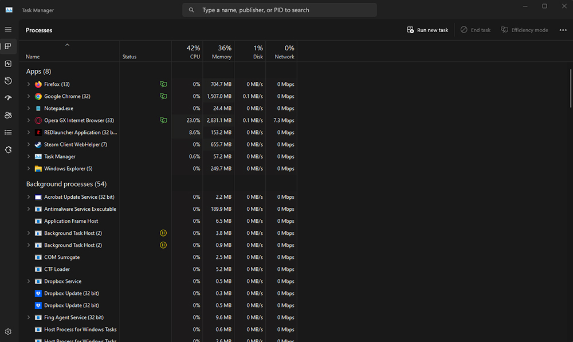The image size is (573, 342).
Task: Expand the Windows Explorer (5) group
Action: [x=29, y=169]
